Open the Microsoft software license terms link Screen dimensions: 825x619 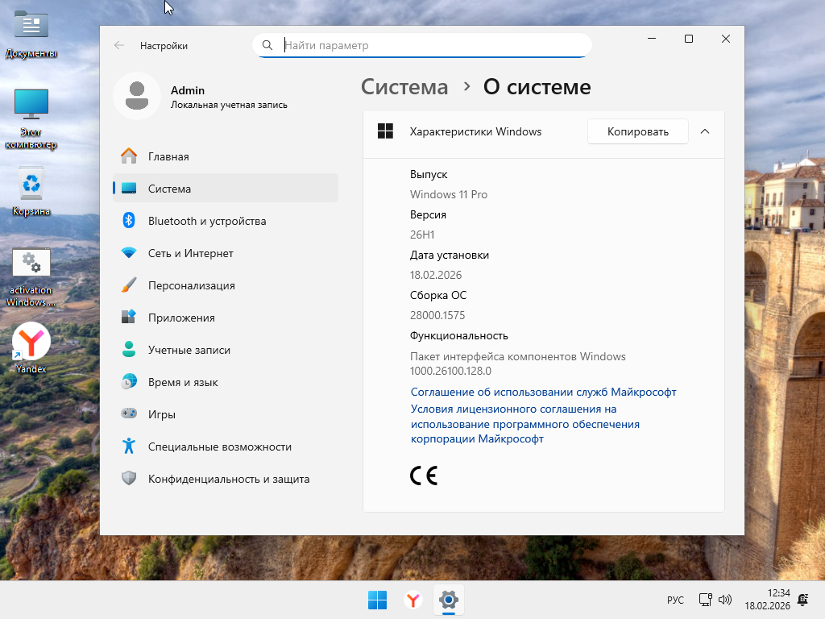coord(524,424)
